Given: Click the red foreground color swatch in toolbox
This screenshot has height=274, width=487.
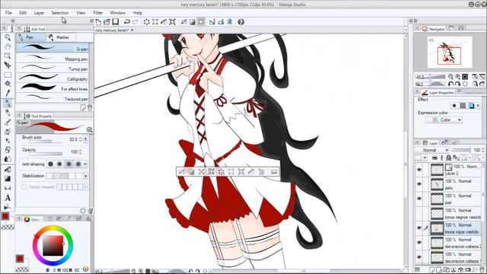Looking at the screenshot, I should click(5, 216).
